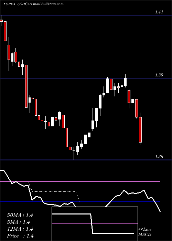Click the 1.41 price level label
172x241 pixels.
(x=159, y=12)
